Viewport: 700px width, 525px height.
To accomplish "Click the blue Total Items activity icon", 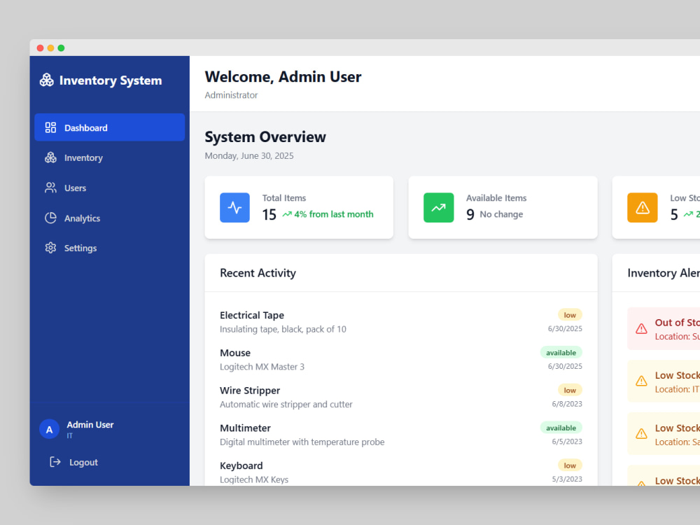I will (234, 208).
